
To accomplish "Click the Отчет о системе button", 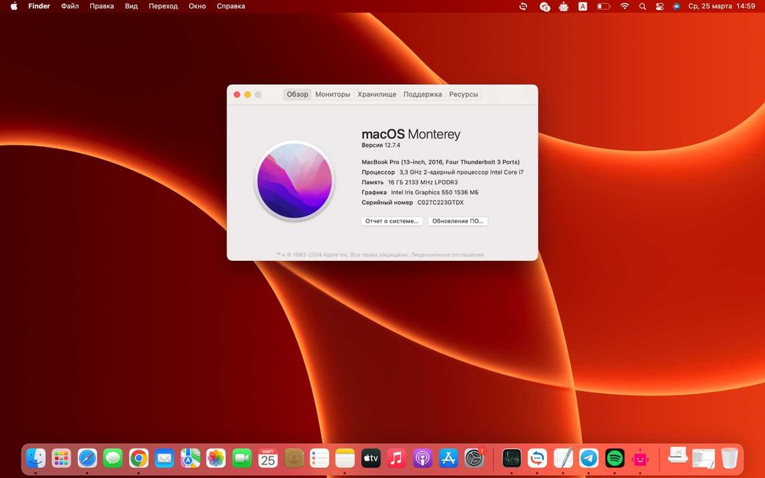I will 392,221.
